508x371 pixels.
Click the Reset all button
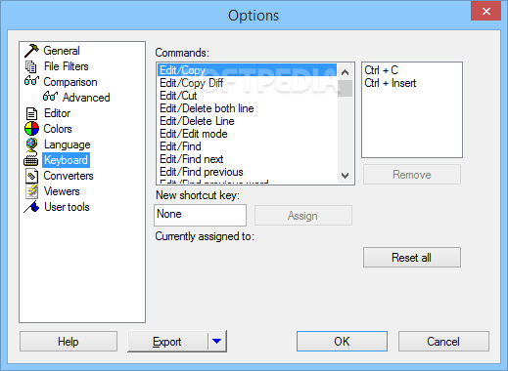pyautogui.click(x=412, y=258)
